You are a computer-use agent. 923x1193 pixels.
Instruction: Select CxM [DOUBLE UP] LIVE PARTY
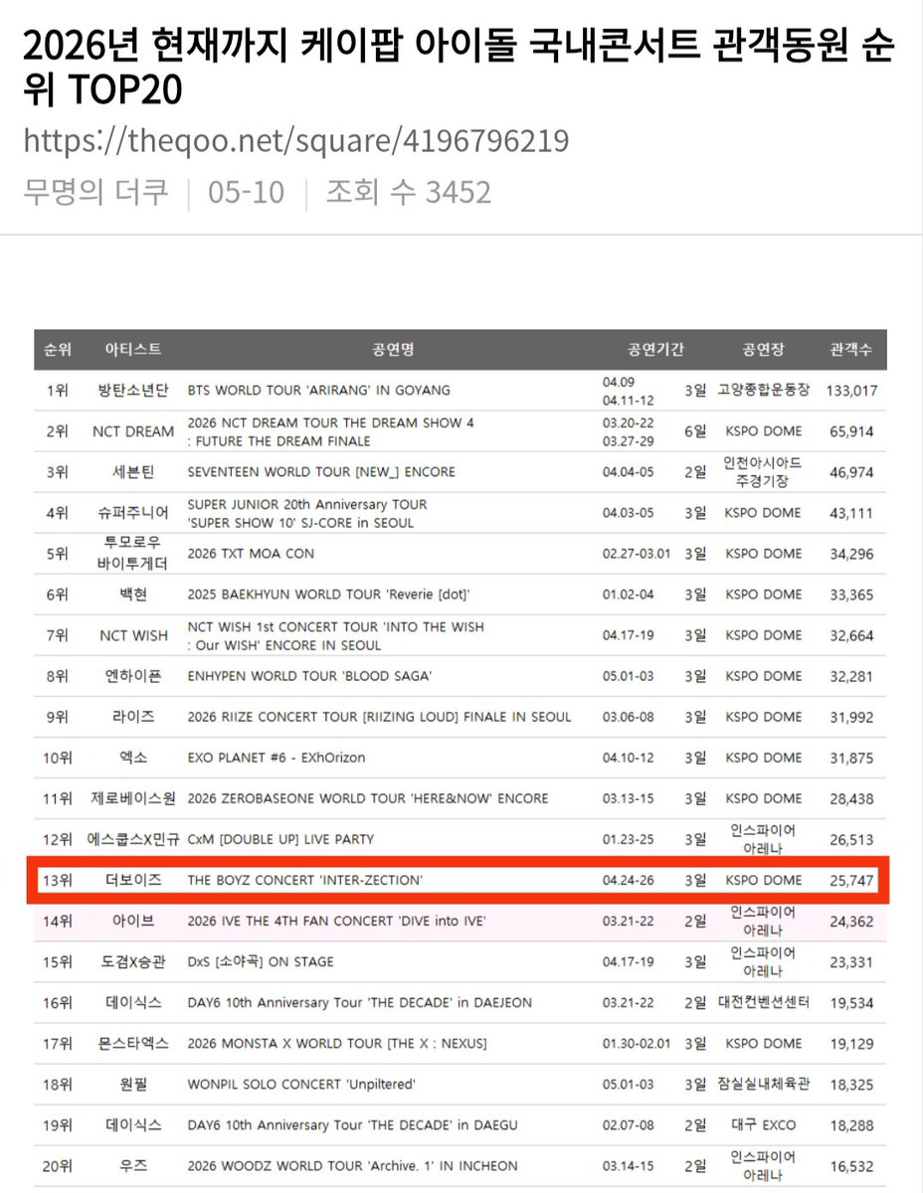pos(280,839)
